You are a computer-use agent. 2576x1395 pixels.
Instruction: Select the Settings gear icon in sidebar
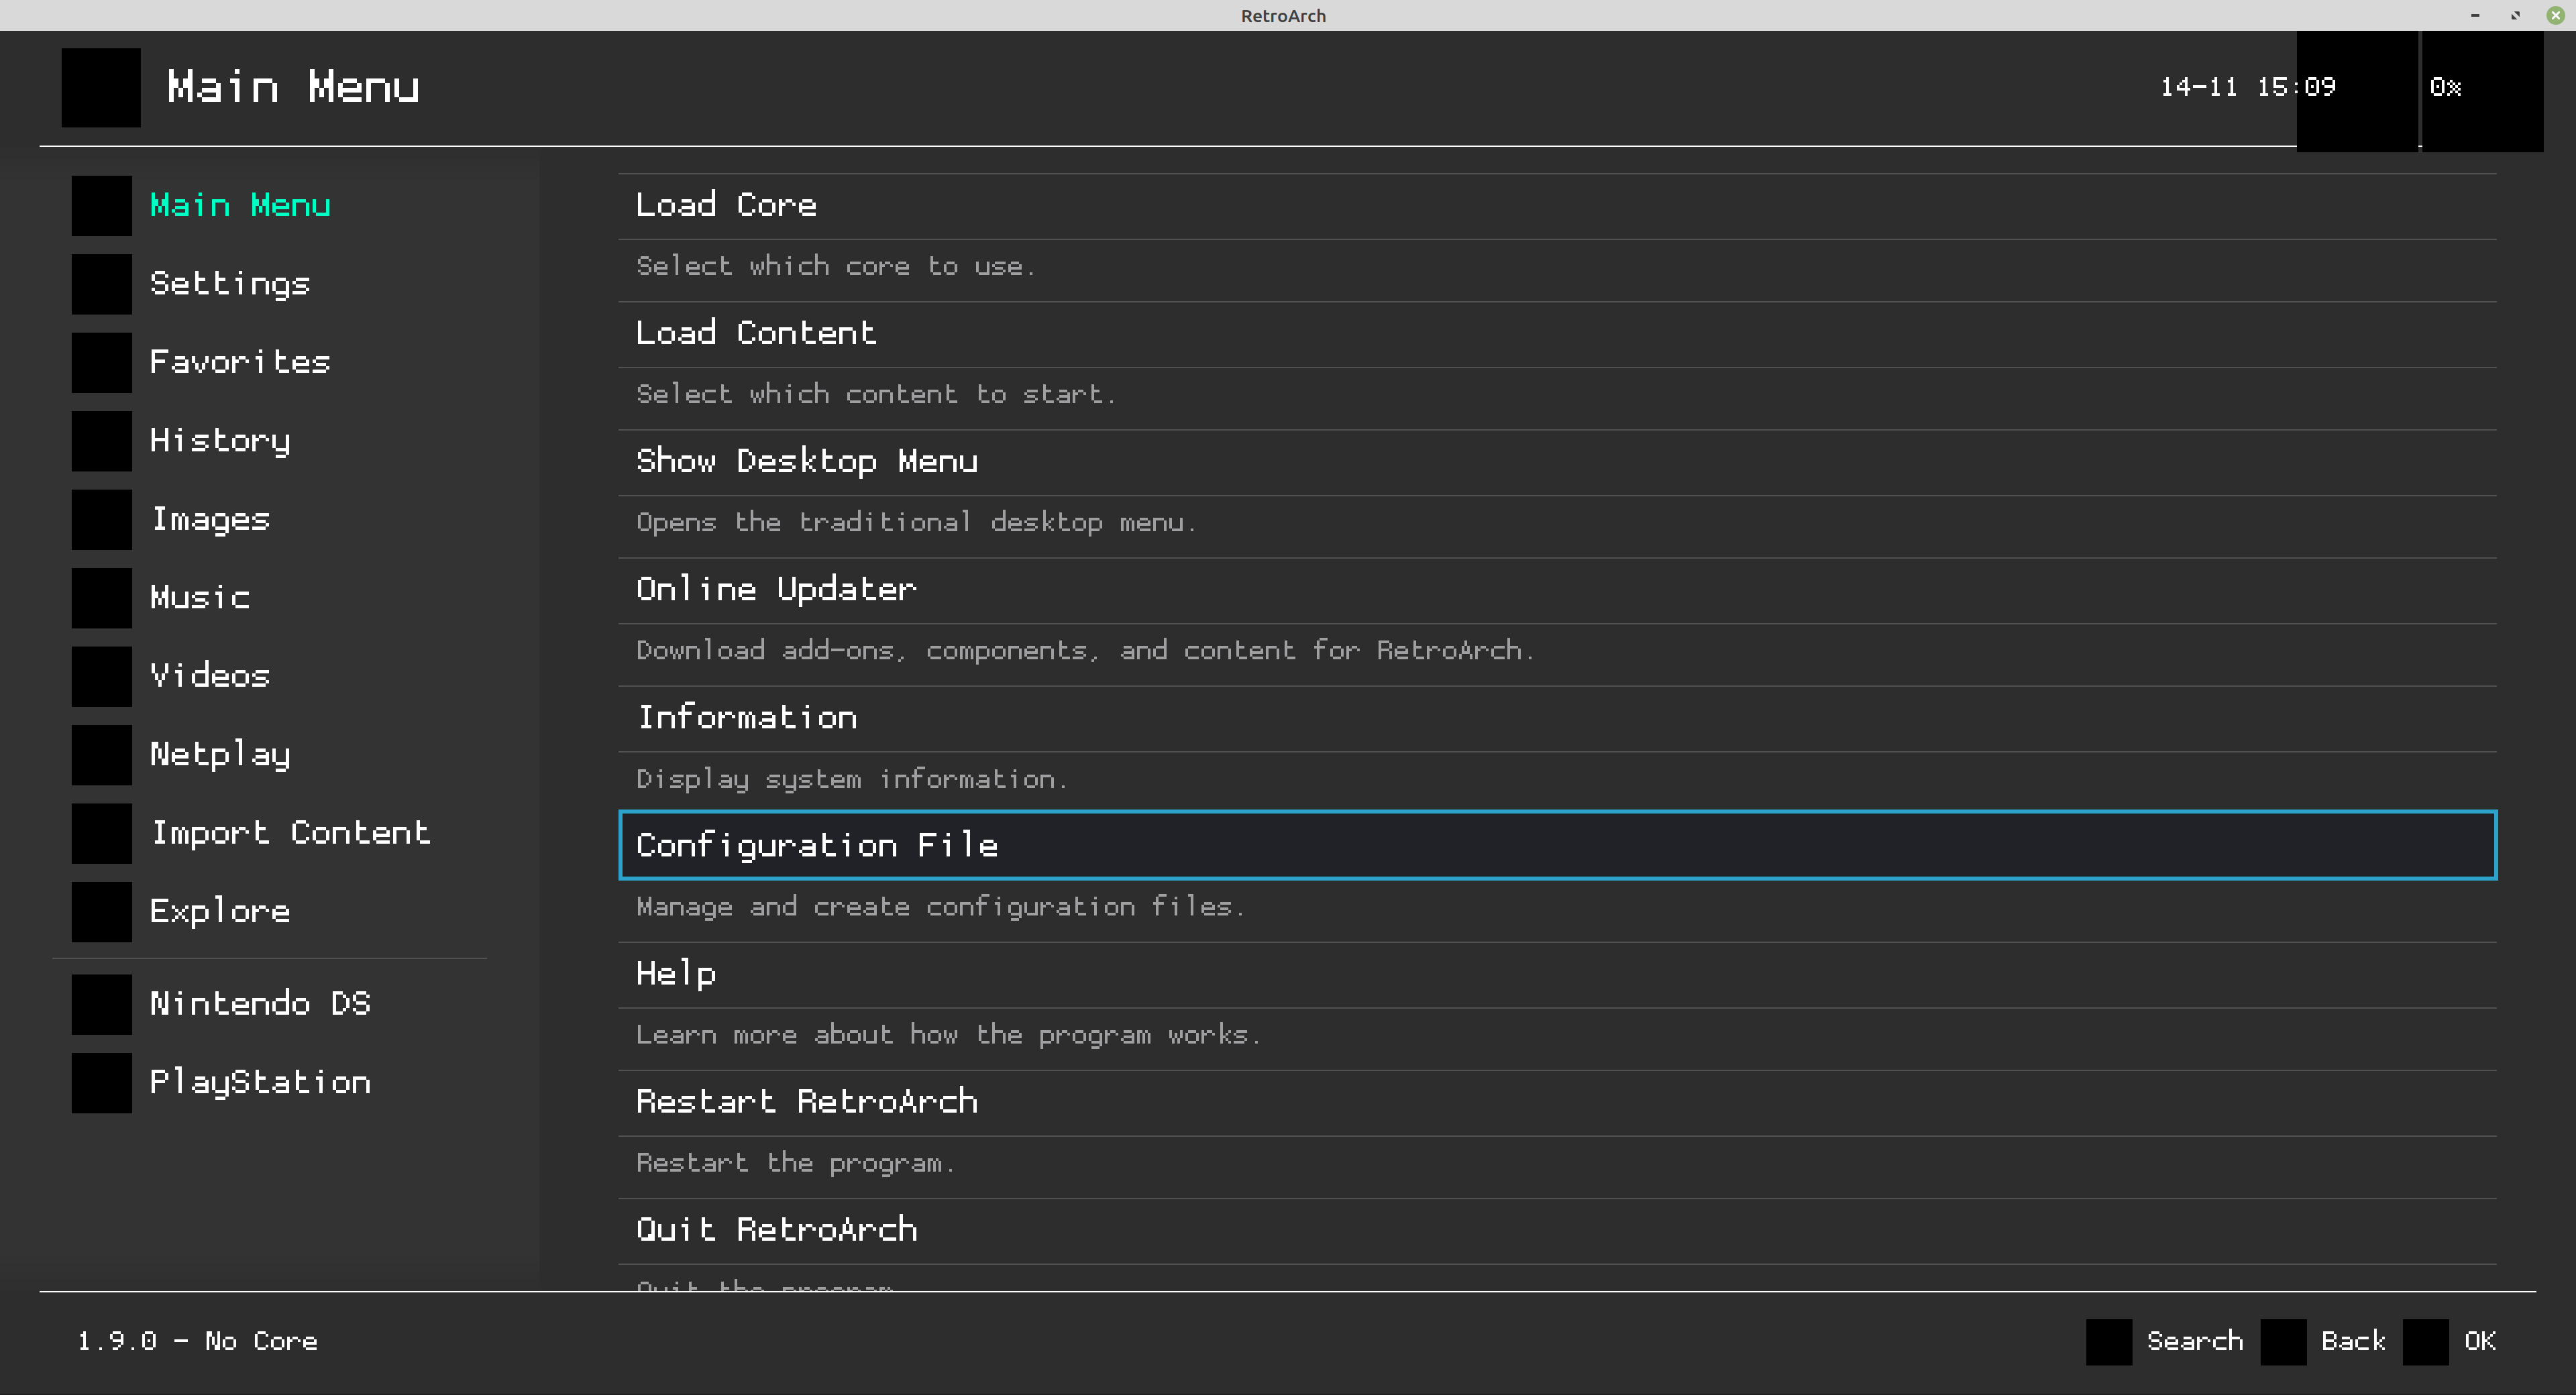point(100,283)
